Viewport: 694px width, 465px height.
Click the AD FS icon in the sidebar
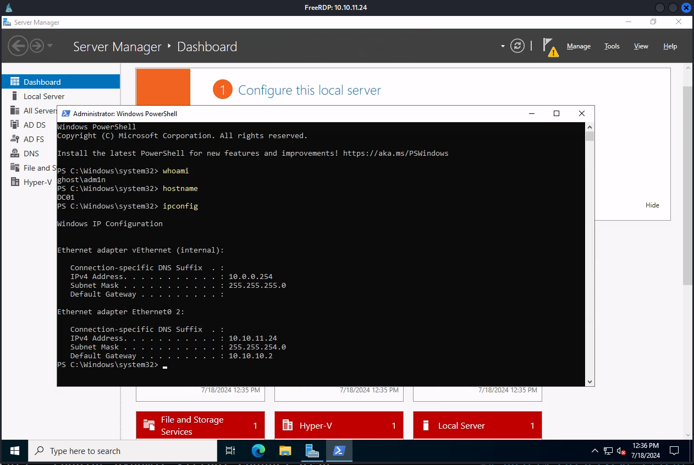pos(15,139)
